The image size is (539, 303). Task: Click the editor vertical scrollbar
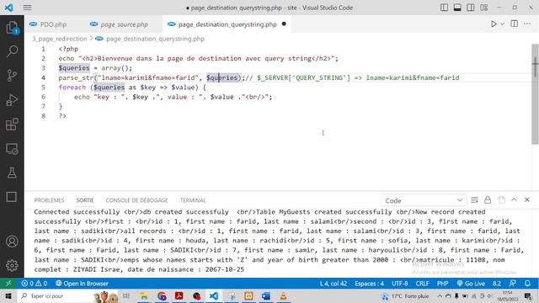(535, 94)
